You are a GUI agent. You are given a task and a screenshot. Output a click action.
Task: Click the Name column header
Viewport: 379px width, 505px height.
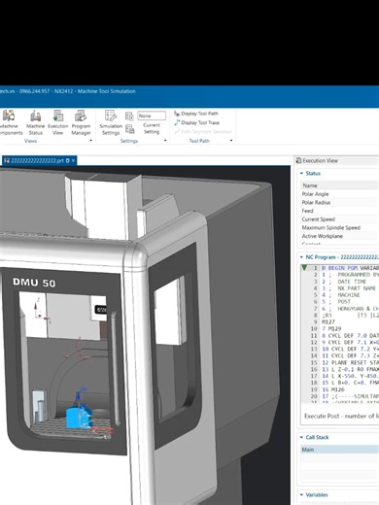click(x=339, y=185)
